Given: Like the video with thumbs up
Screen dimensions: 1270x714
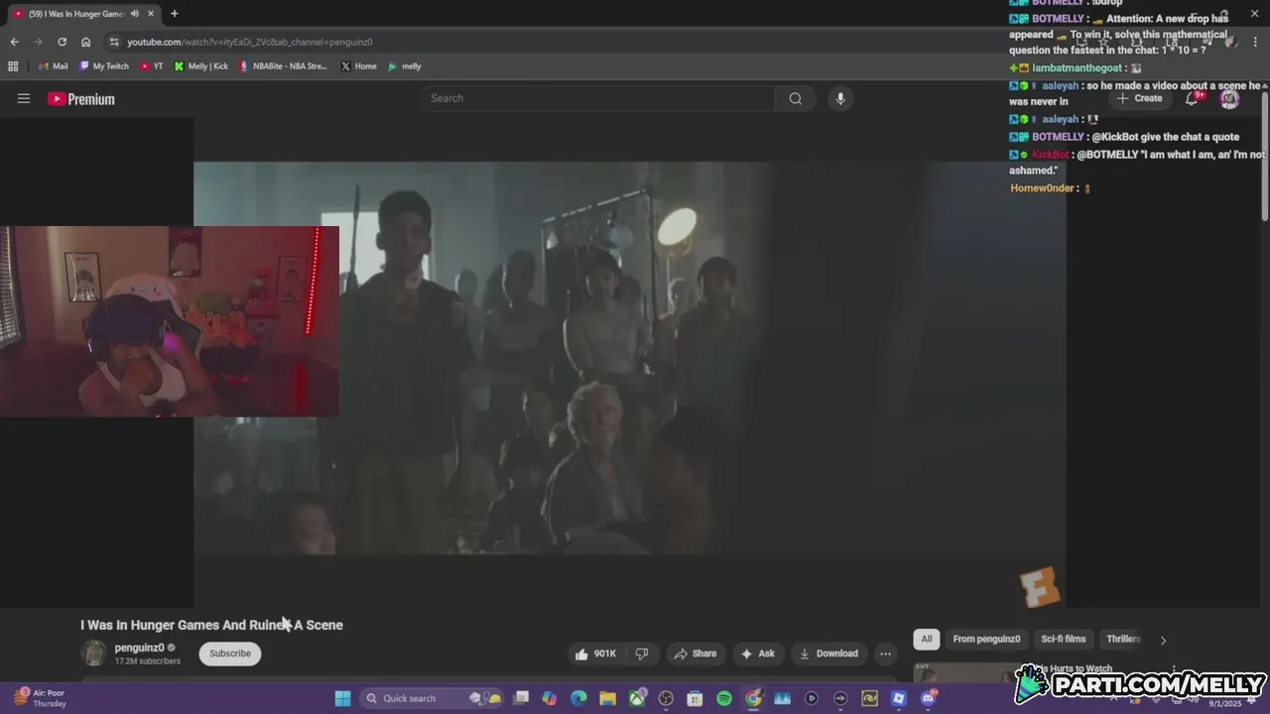Looking at the screenshot, I should click(595, 654).
